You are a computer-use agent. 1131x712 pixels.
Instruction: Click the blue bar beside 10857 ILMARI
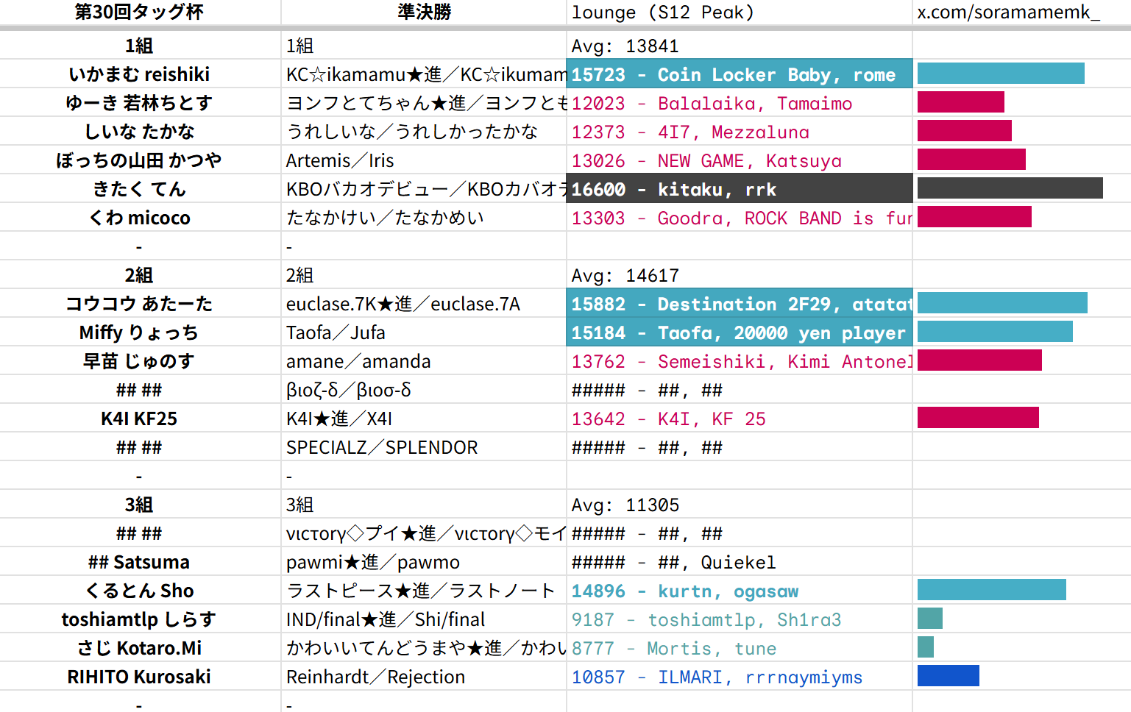coord(949,676)
